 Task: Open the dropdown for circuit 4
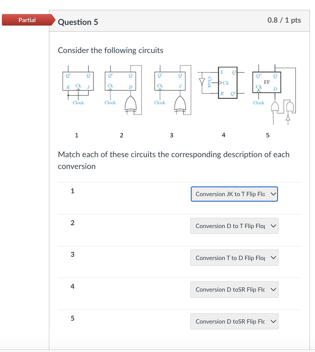[234, 289]
